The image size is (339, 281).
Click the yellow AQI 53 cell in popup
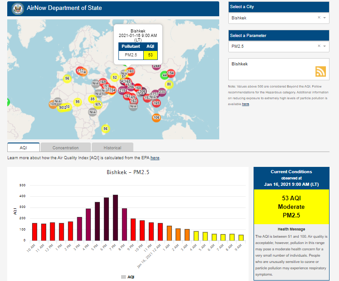click(x=150, y=55)
